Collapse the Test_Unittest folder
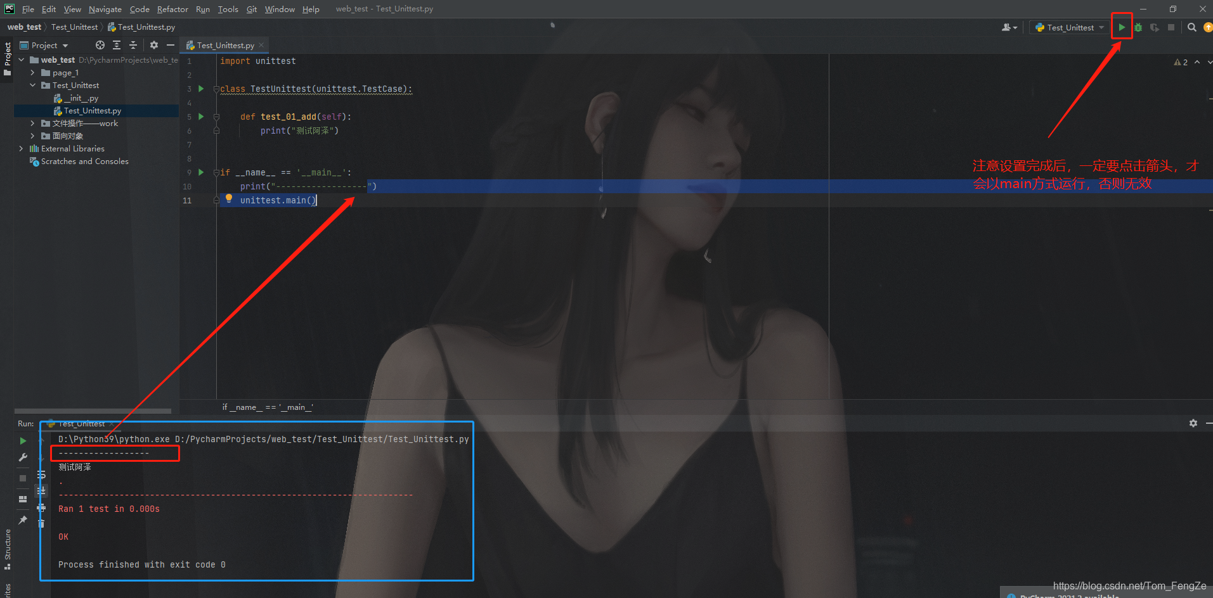The width and height of the screenshot is (1213, 598). click(x=33, y=86)
